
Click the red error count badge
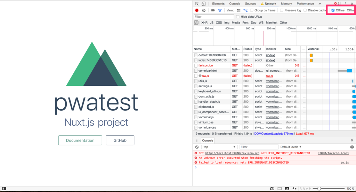(x=337, y=3)
